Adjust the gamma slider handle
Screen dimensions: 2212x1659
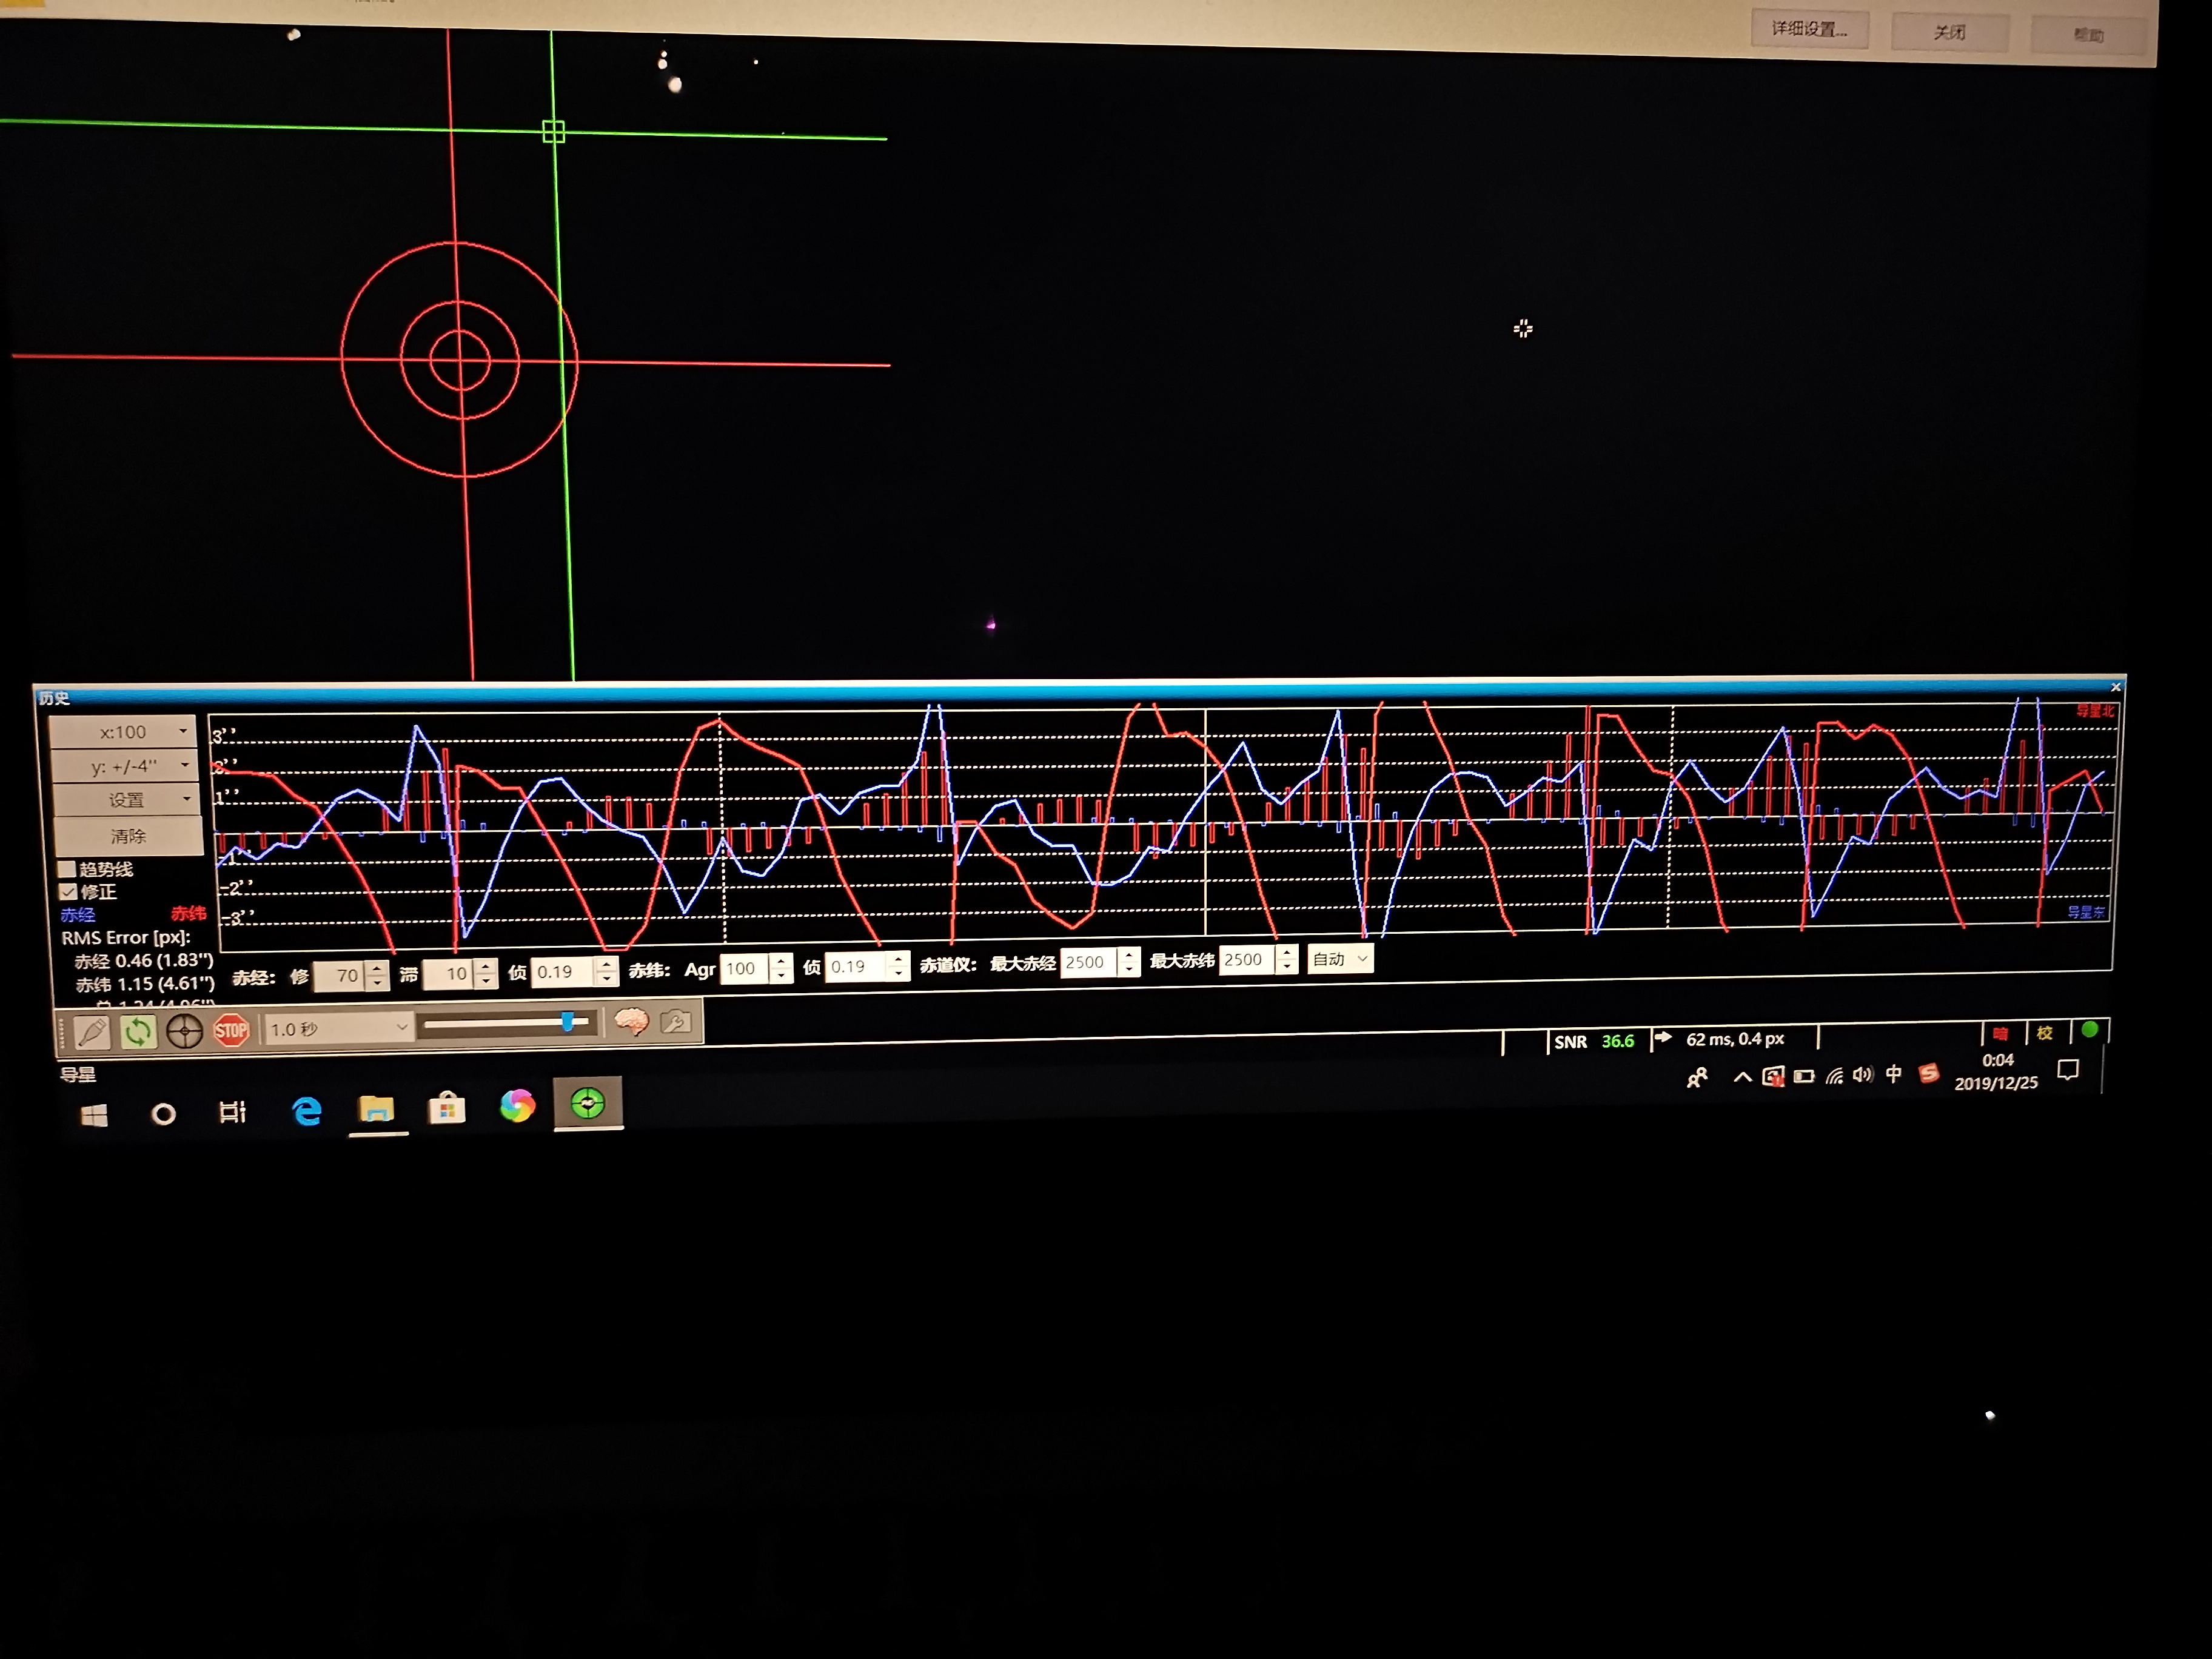pyautogui.click(x=568, y=1021)
